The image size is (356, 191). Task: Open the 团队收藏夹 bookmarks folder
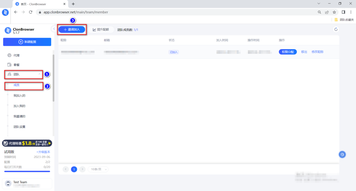(x=344, y=20)
